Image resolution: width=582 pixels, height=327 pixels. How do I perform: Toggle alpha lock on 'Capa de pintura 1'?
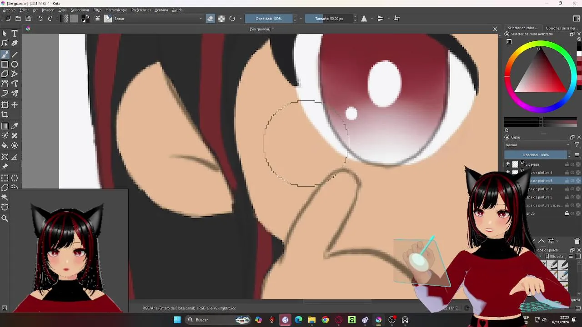(572, 189)
